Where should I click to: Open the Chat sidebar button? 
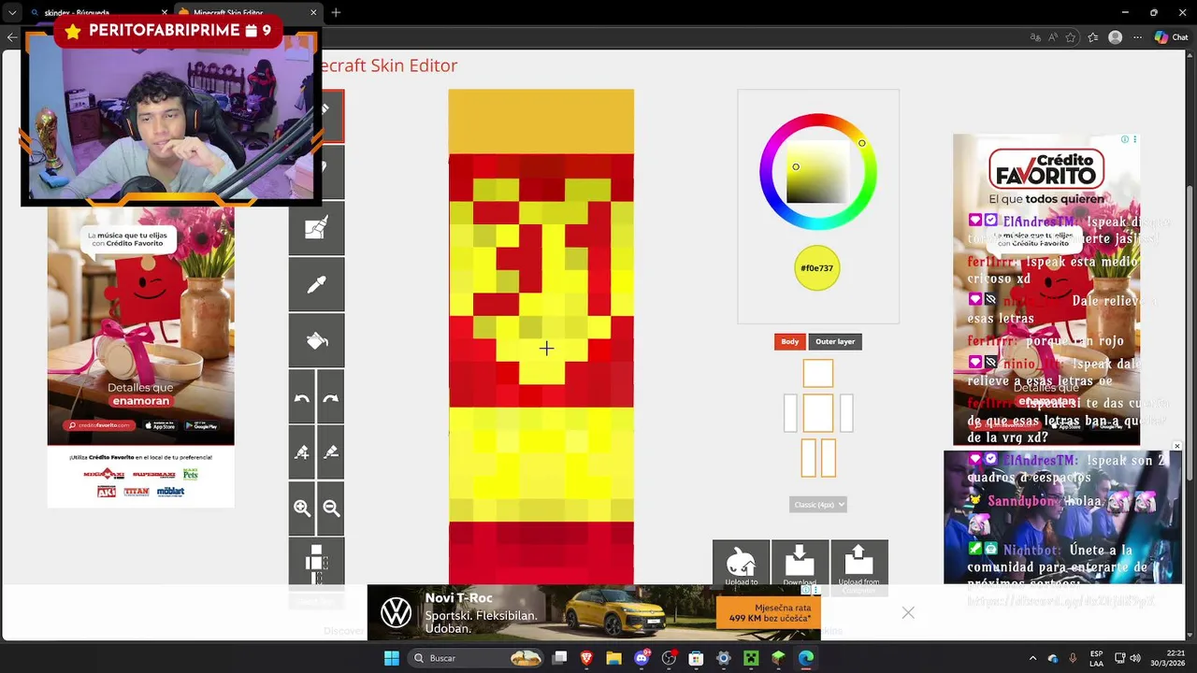click(1172, 37)
